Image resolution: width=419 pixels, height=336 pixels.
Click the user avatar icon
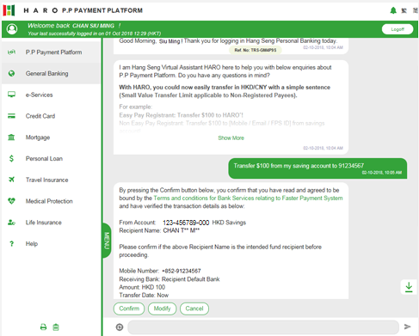[x=12, y=29]
